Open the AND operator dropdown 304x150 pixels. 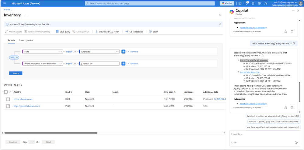pos(14,58)
